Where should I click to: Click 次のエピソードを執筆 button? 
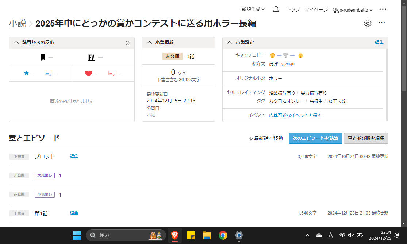pyautogui.click(x=315, y=138)
